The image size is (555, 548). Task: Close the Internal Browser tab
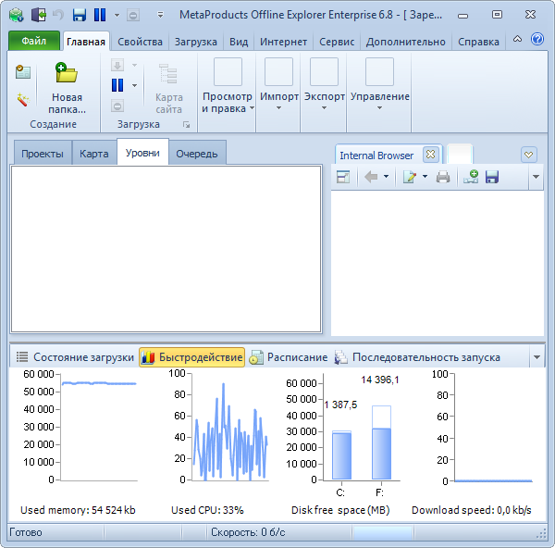click(430, 155)
